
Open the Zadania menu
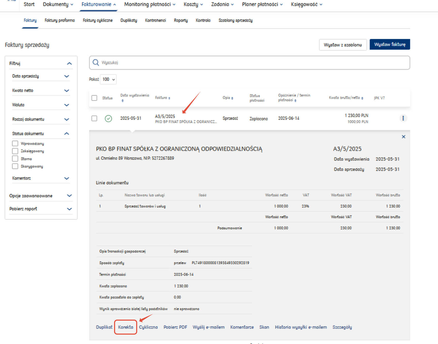[x=222, y=4]
